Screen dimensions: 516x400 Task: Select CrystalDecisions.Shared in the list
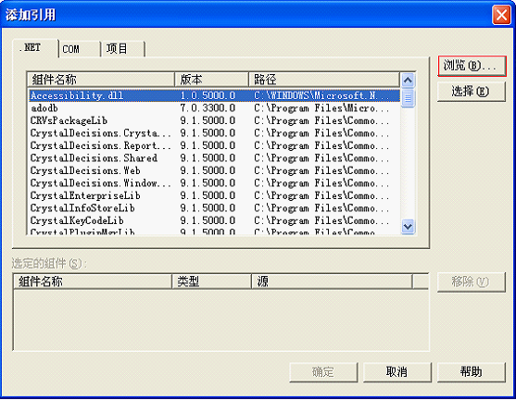[x=214, y=158]
